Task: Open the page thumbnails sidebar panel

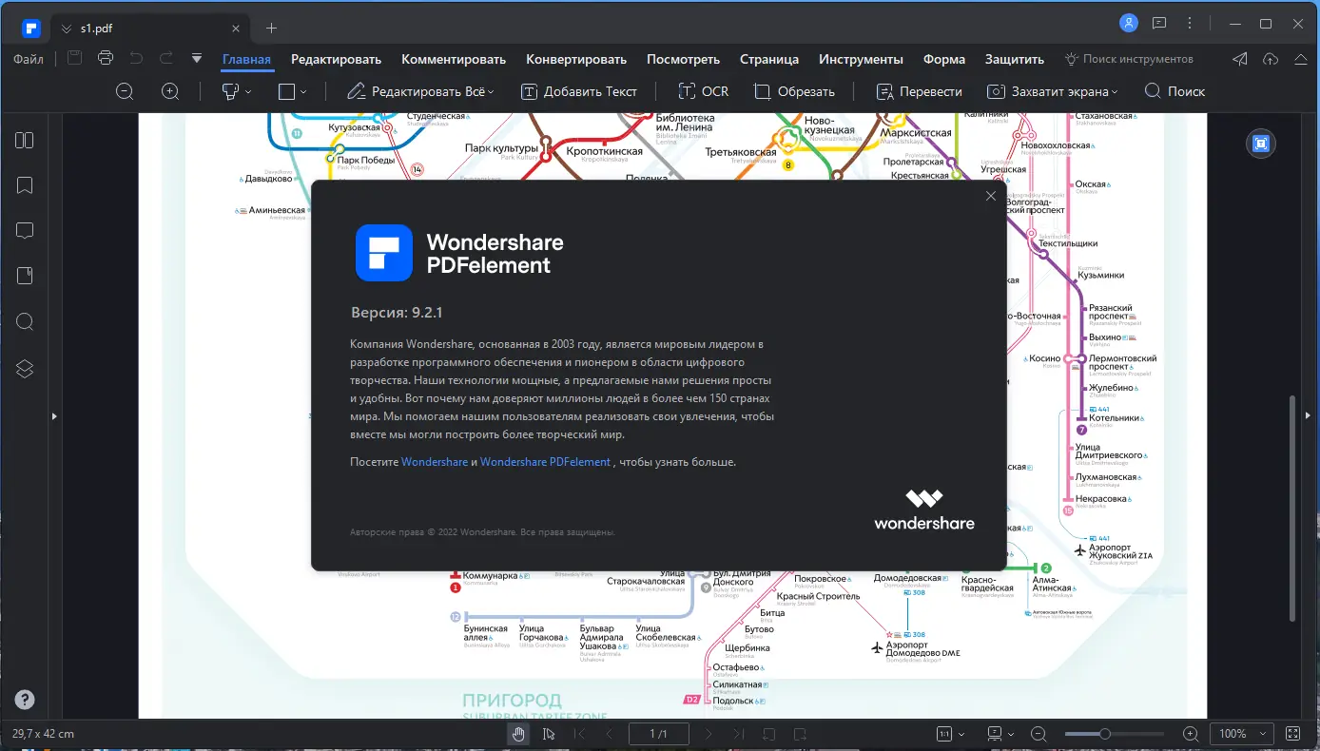Action: [25, 140]
